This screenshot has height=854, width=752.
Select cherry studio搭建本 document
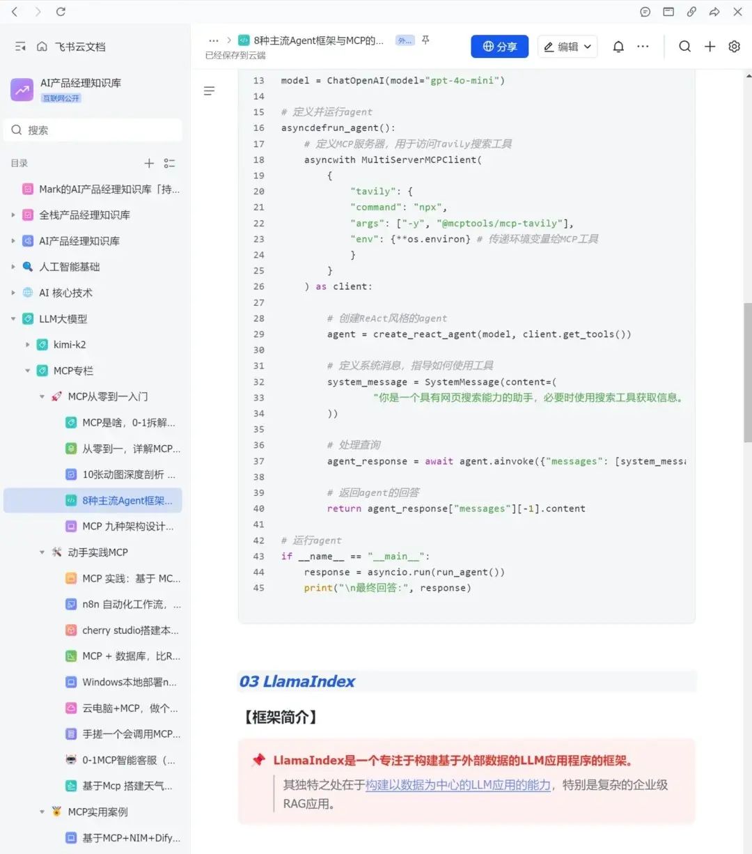pyautogui.click(x=130, y=630)
